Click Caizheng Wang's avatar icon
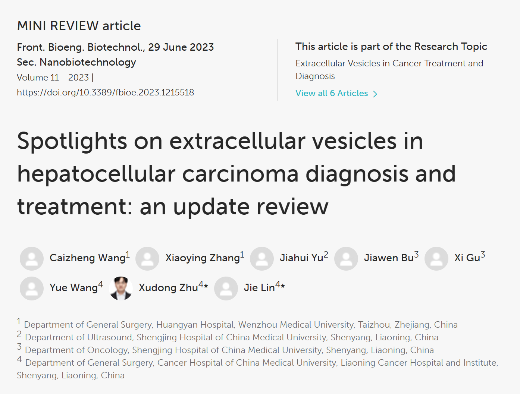The height and width of the screenshot is (394, 520). click(x=32, y=258)
